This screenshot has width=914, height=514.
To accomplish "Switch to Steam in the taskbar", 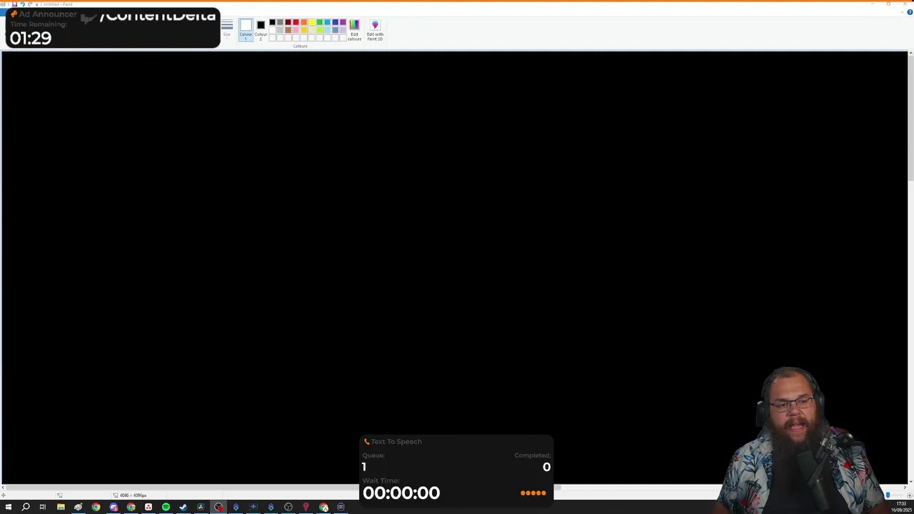I will pyautogui.click(x=184, y=507).
